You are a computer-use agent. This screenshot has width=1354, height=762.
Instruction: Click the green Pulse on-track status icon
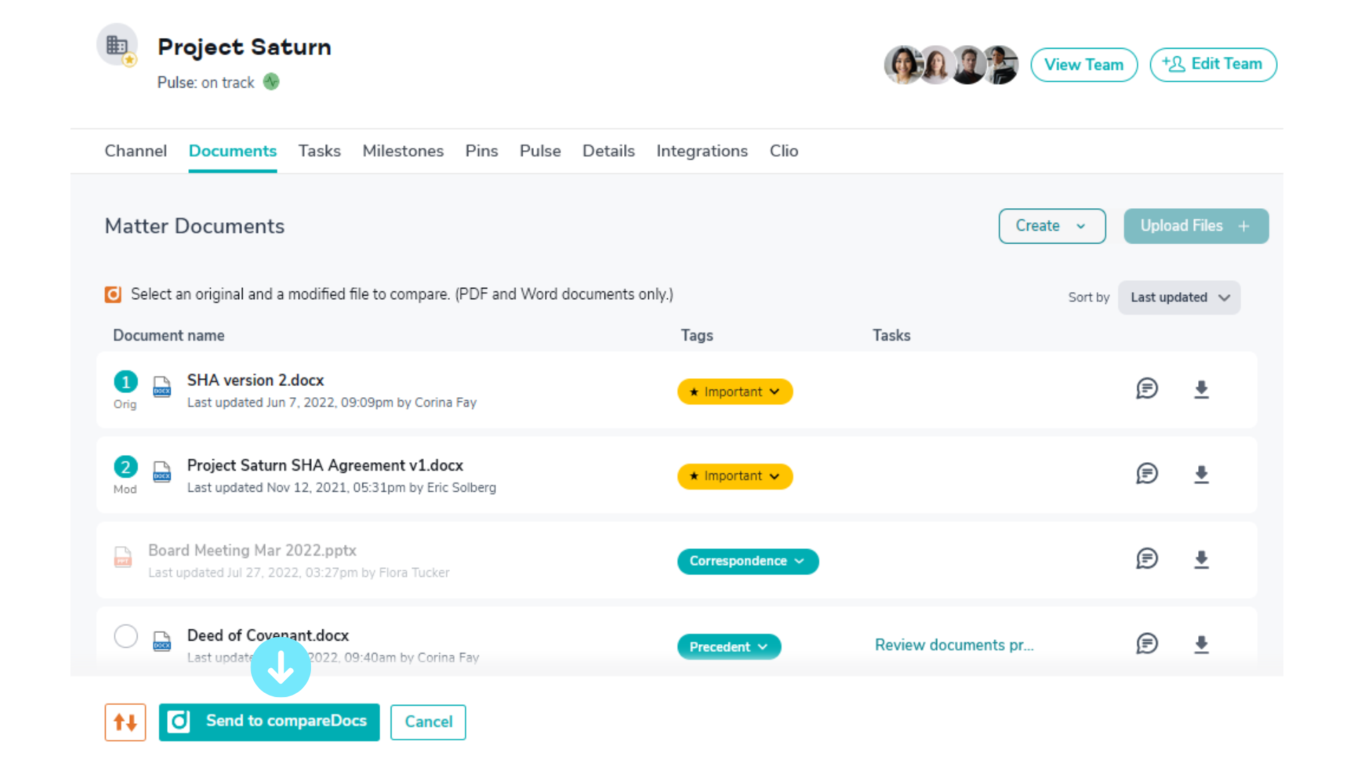[272, 82]
